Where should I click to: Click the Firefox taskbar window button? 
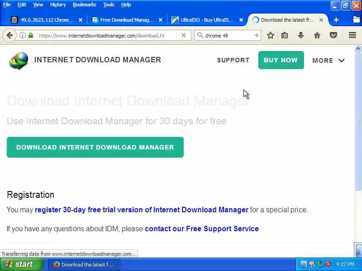[x=84, y=265]
